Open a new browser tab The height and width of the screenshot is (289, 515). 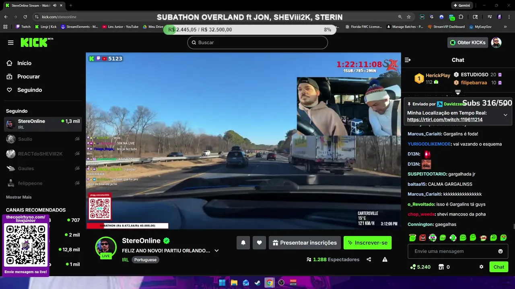pos(71,6)
